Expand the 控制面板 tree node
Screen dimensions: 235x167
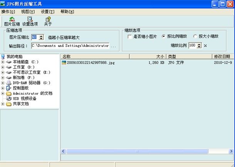(x=3, y=88)
